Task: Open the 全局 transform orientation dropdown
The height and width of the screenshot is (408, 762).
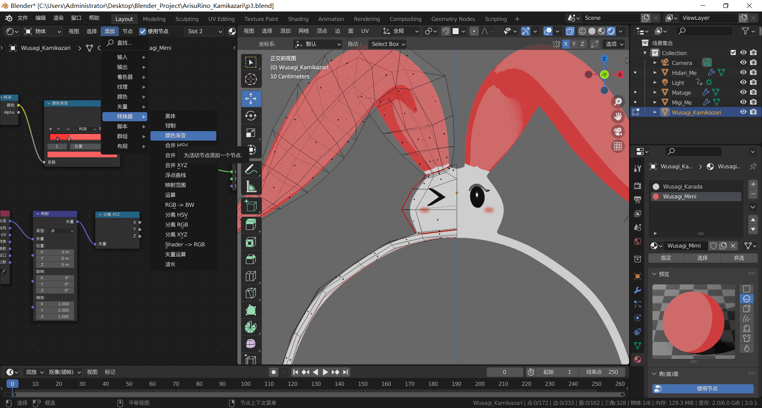Action: pyautogui.click(x=400, y=31)
